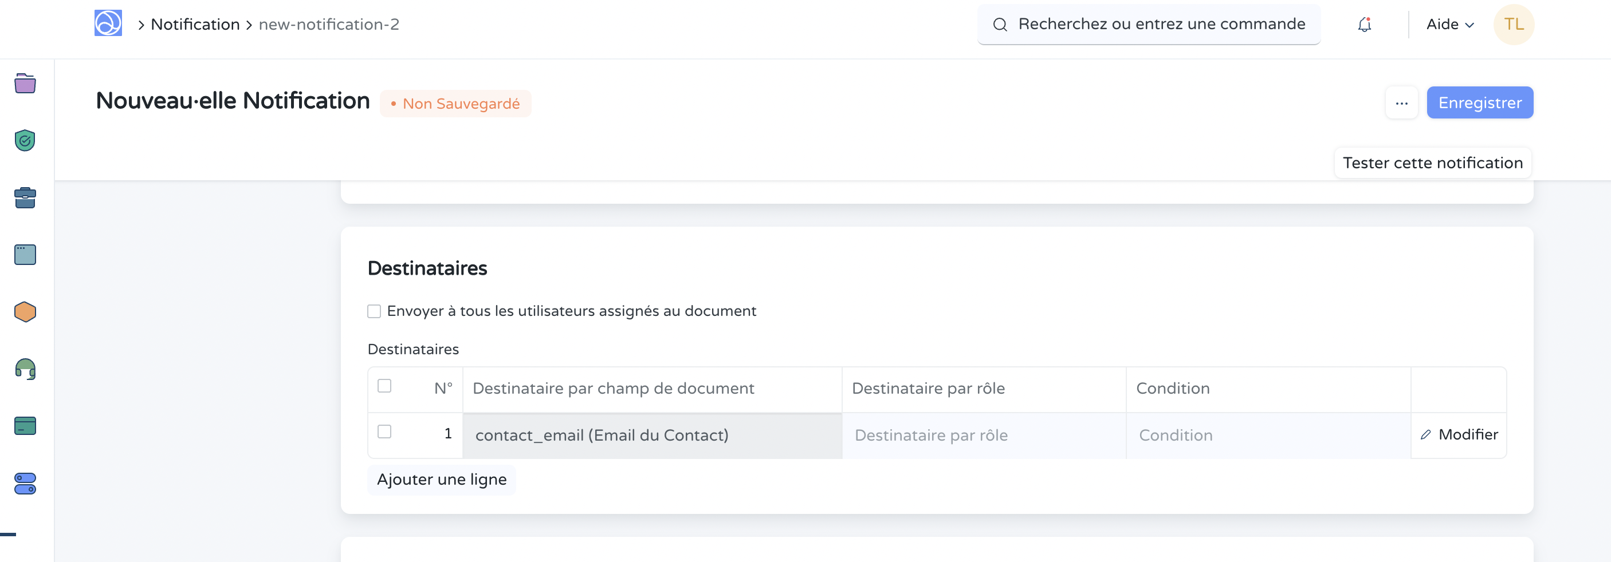Open the TL user avatar menu
This screenshot has height=562, width=1611.
click(x=1514, y=25)
